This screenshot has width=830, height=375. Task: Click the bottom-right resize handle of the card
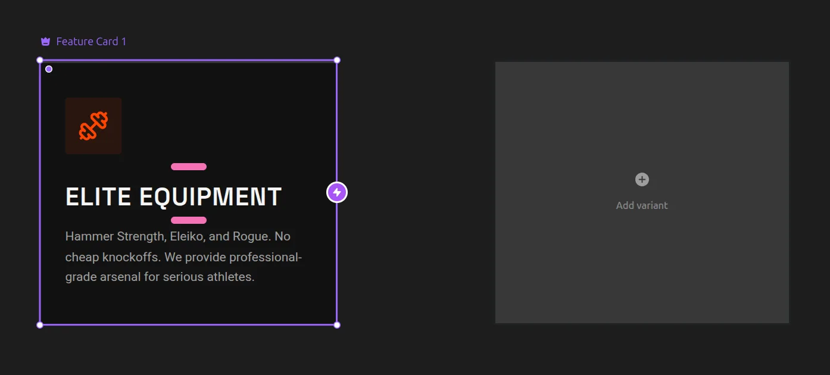[x=337, y=325]
